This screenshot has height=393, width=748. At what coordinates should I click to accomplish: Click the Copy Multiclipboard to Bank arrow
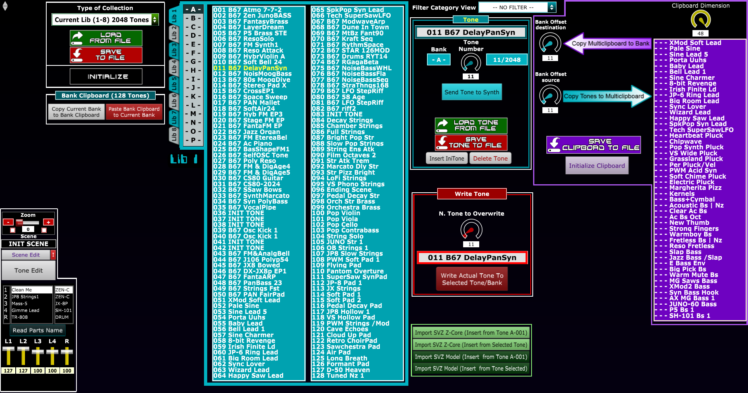(x=608, y=43)
